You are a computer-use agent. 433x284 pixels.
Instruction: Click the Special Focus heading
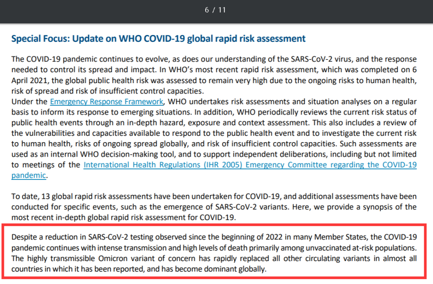158,39
